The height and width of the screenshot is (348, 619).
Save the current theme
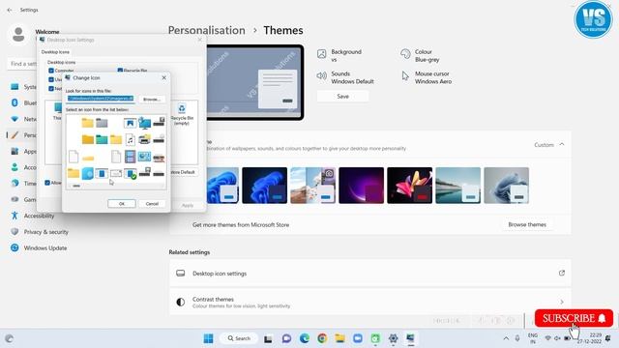coord(342,97)
